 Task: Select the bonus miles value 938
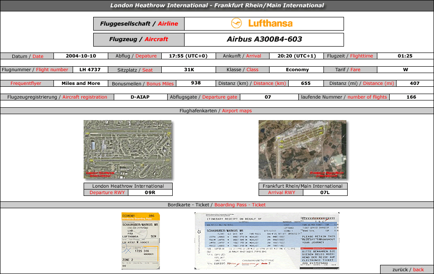(196, 83)
